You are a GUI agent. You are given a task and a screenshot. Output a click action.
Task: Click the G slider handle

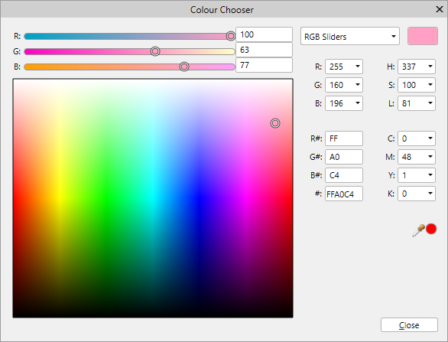pos(155,51)
